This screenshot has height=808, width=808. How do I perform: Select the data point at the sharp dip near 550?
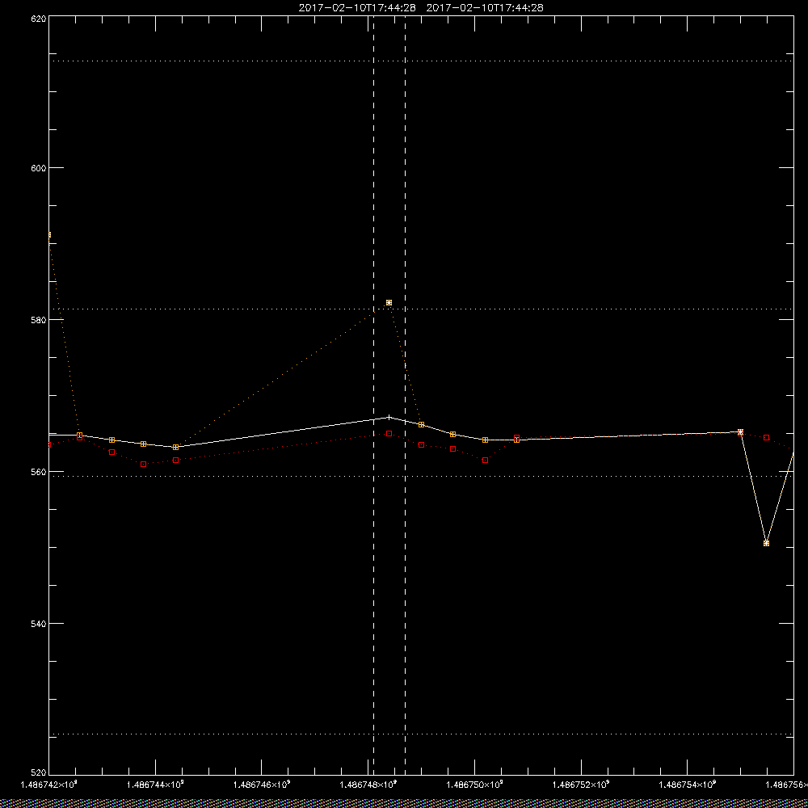pos(766,543)
